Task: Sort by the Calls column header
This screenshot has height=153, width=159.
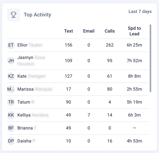Action: click(x=110, y=31)
